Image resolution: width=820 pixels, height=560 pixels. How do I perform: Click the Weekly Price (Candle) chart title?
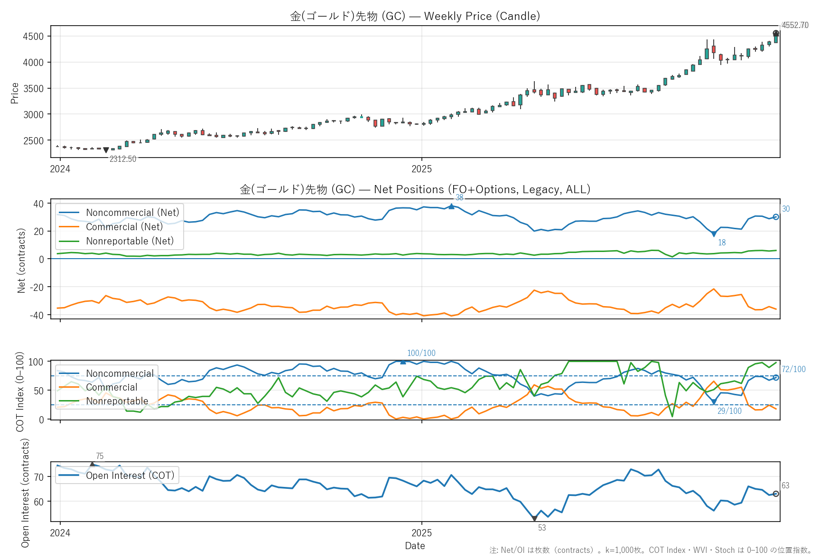coord(415,16)
